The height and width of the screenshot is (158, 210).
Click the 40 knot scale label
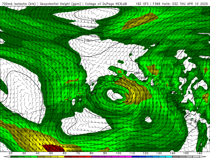click(38, 153)
